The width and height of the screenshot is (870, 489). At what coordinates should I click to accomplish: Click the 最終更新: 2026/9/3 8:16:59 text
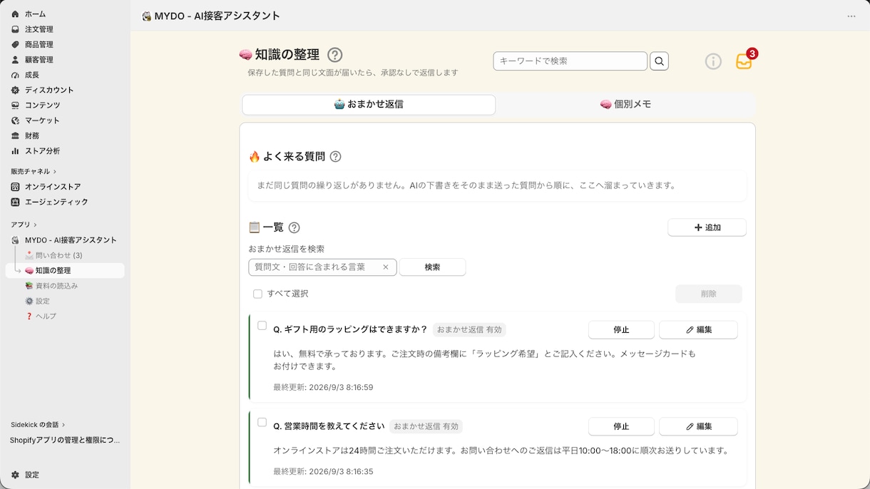click(x=323, y=388)
